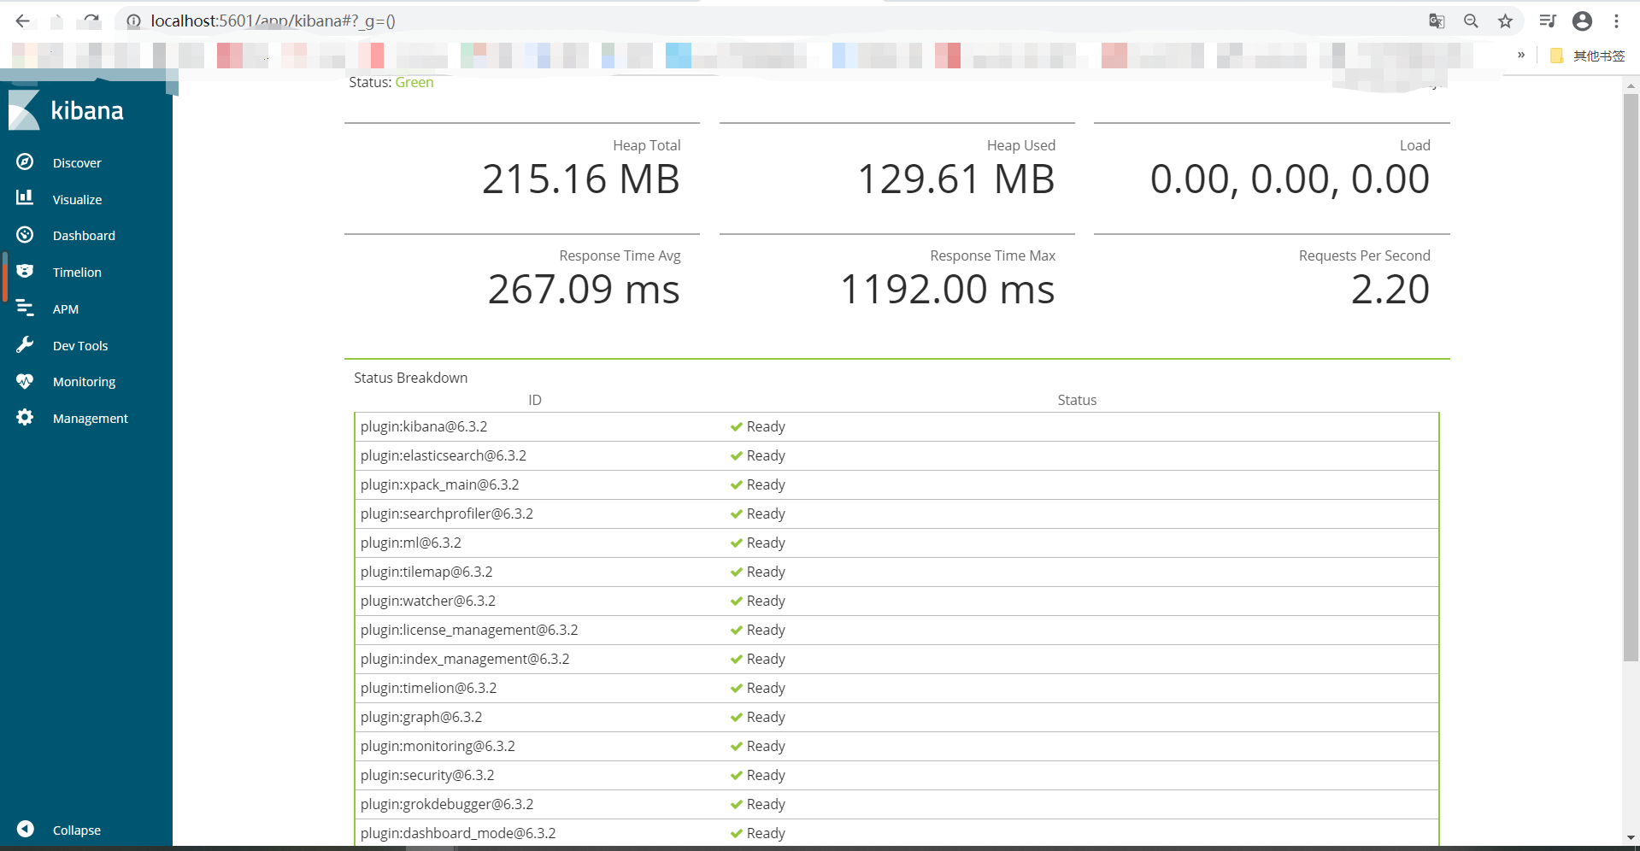Select the Dashboard menu label
Viewport: 1640px width, 851px height.
[84, 235]
